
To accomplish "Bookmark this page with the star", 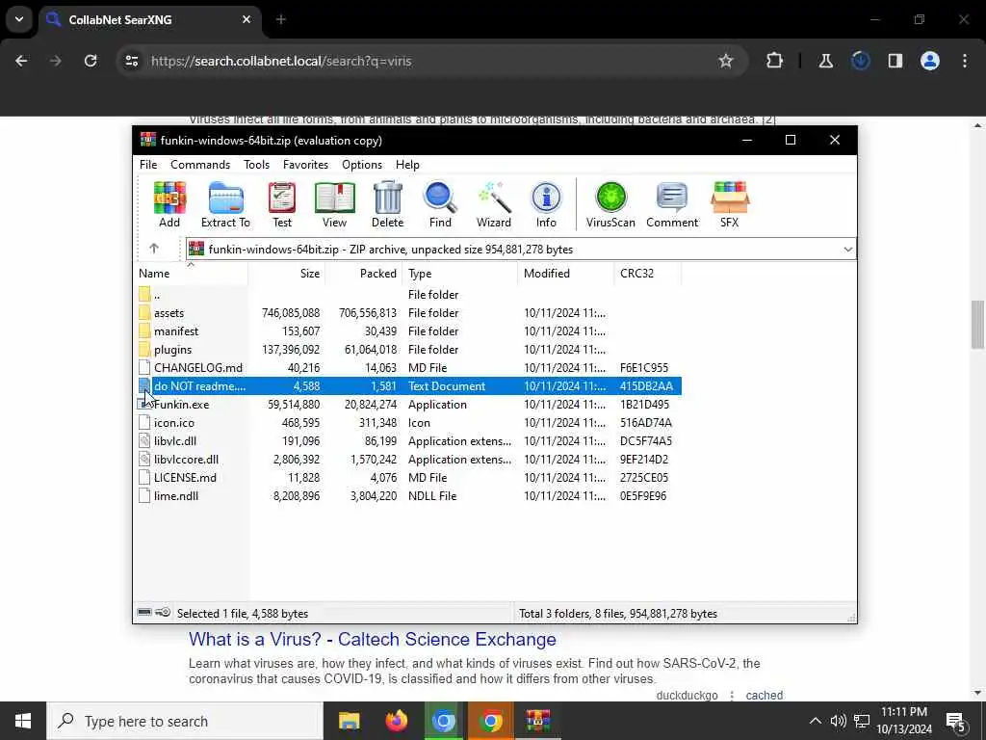I will (726, 61).
